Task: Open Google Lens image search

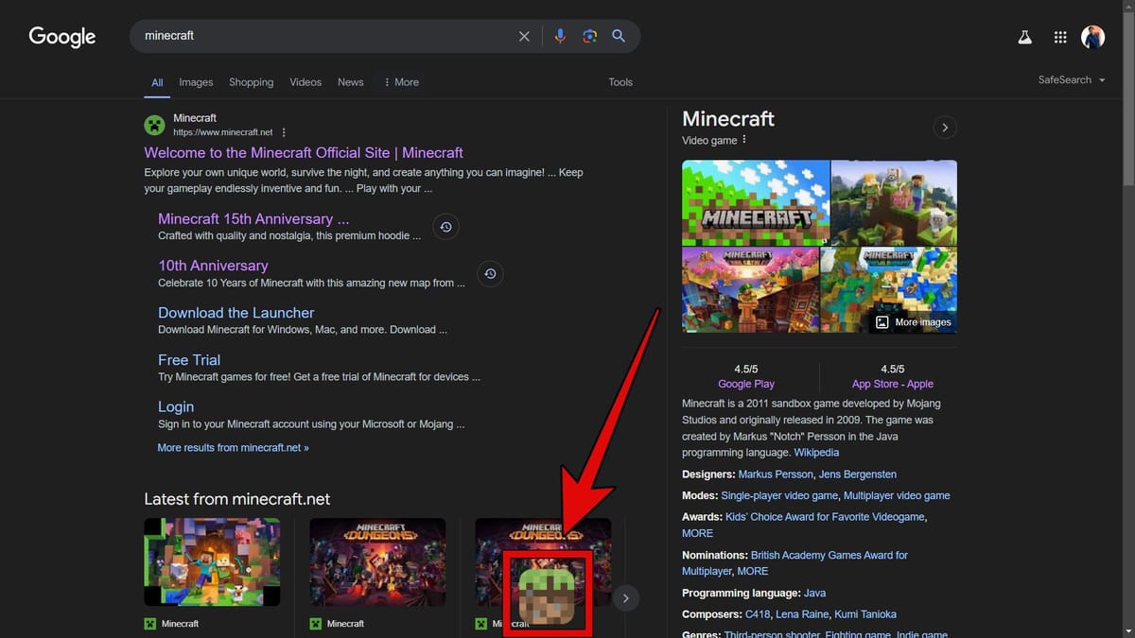Action: 589,36
